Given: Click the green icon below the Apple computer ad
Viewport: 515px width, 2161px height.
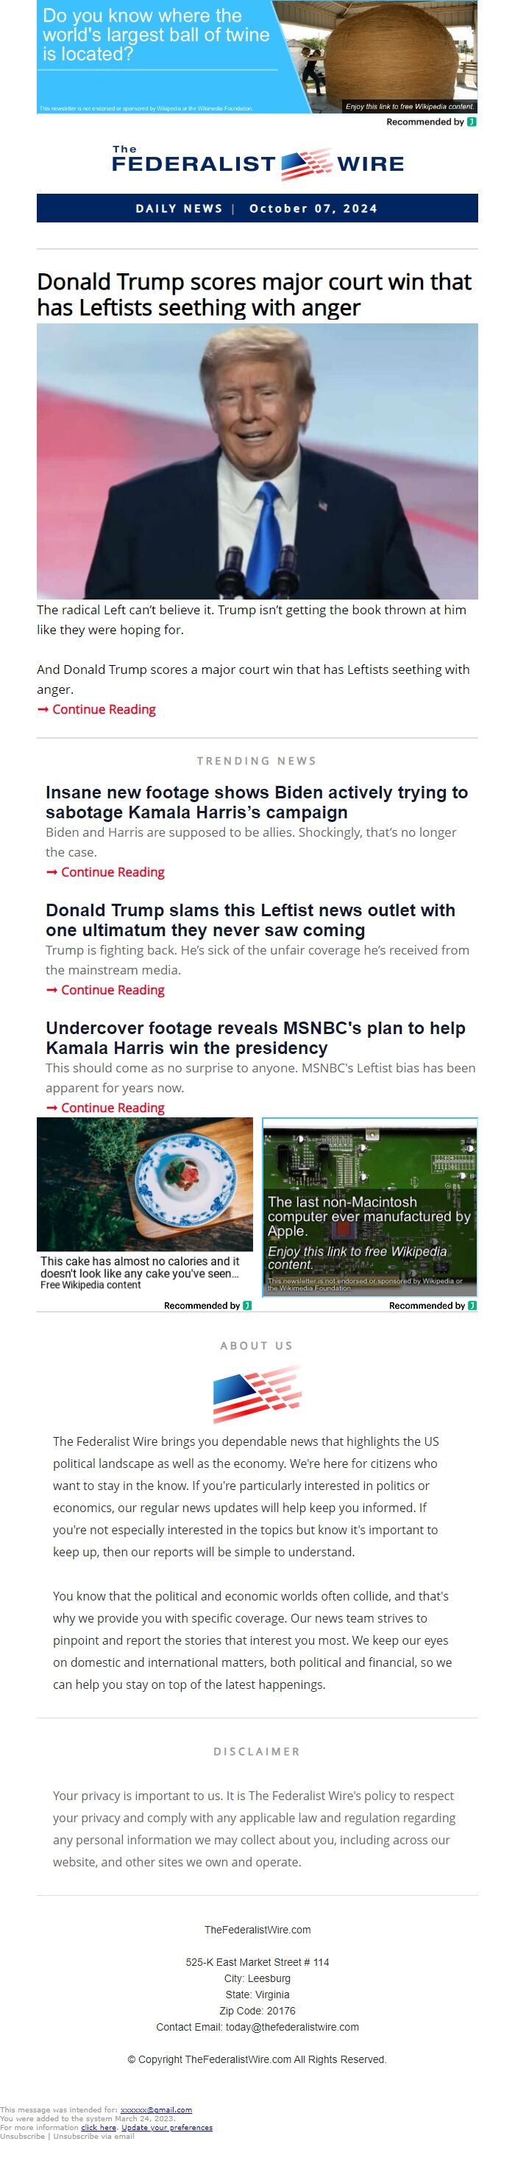Looking at the screenshot, I should click(x=472, y=1305).
